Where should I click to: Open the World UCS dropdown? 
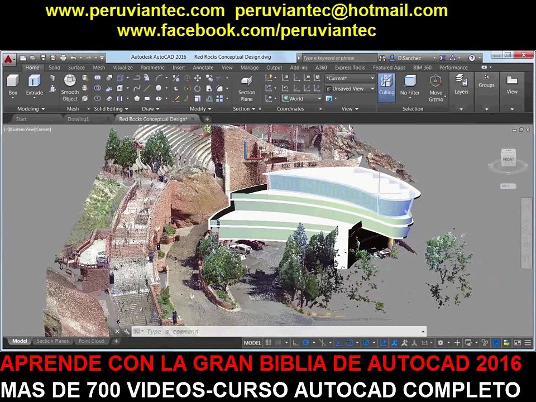click(x=301, y=98)
